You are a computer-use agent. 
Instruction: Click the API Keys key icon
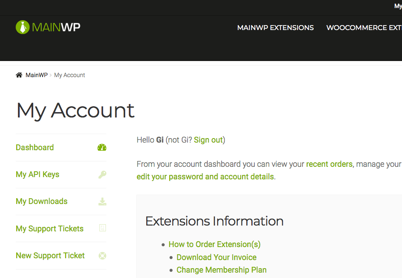tap(102, 174)
